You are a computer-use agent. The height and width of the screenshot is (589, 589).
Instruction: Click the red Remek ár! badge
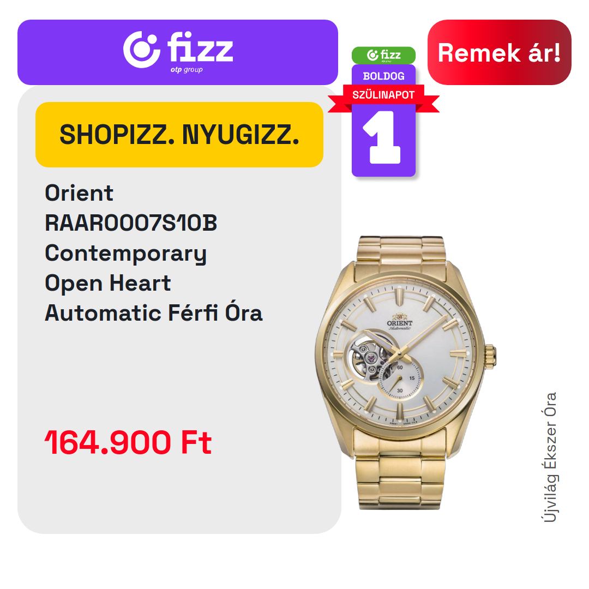tap(499, 52)
